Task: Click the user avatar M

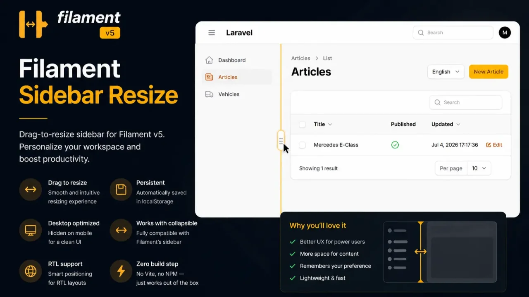Action: click(x=505, y=33)
